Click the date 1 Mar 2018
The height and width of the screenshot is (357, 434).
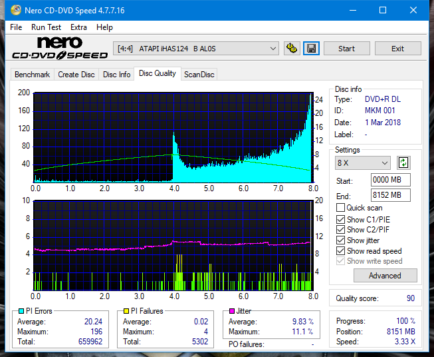[x=383, y=123]
